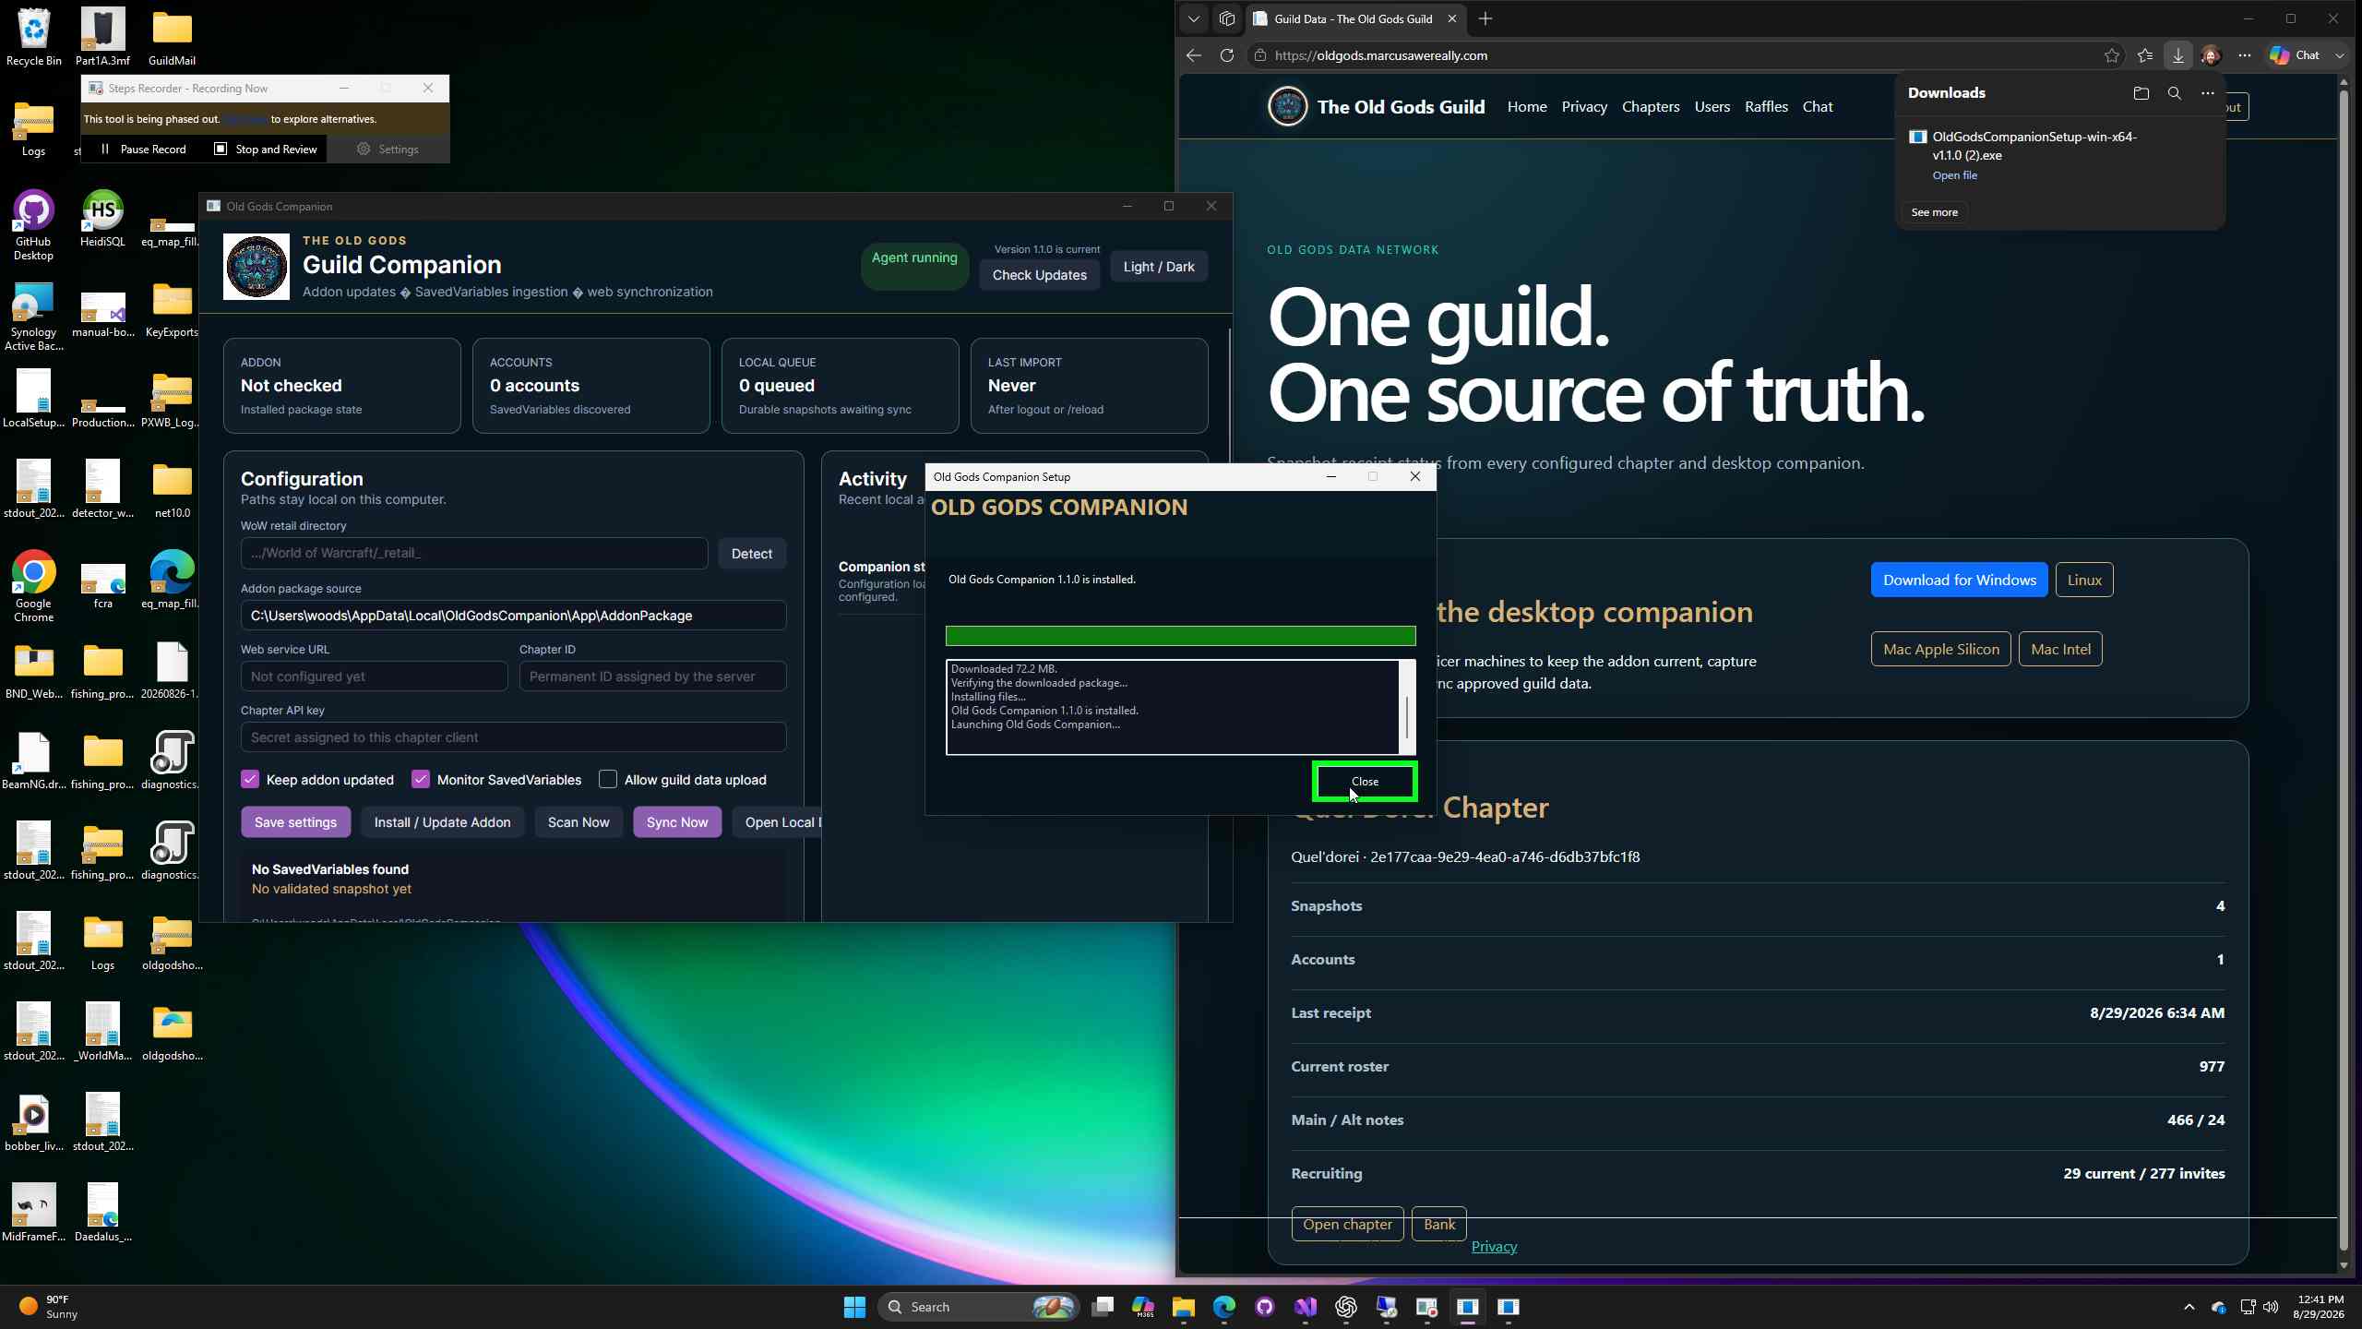Click Close in the Old Gods Companion Setup dialog
The width and height of the screenshot is (2362, 1329).
[x=1365, y=782]
